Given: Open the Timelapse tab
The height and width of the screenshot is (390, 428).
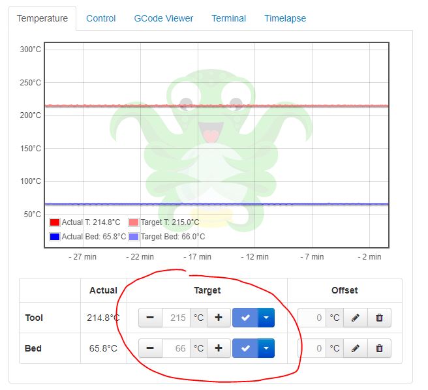Looking at the screenshot, I should click(x=285, y=18).
